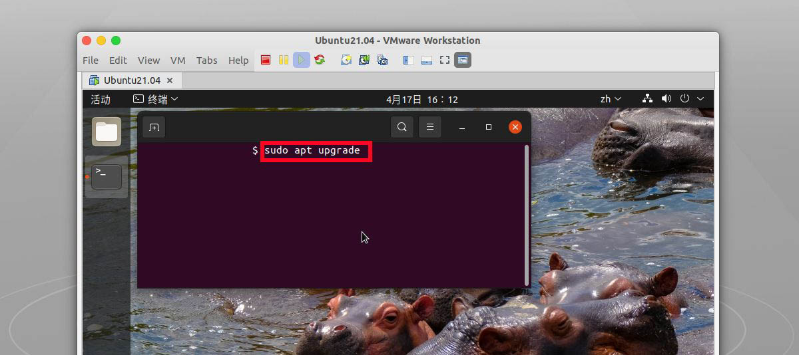Select the Ubuntu21.04 VM tab

tap(132, 80)
